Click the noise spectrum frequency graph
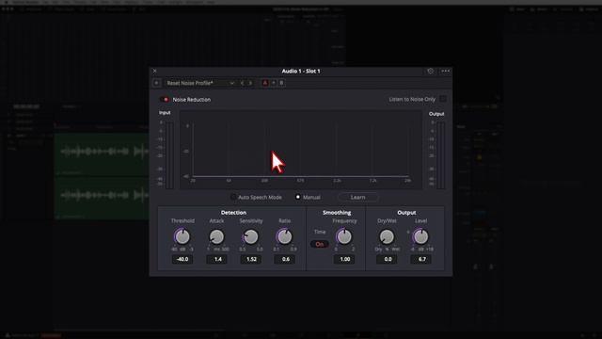The width and height of the screenshot is (602, 339). coord(301,150)
